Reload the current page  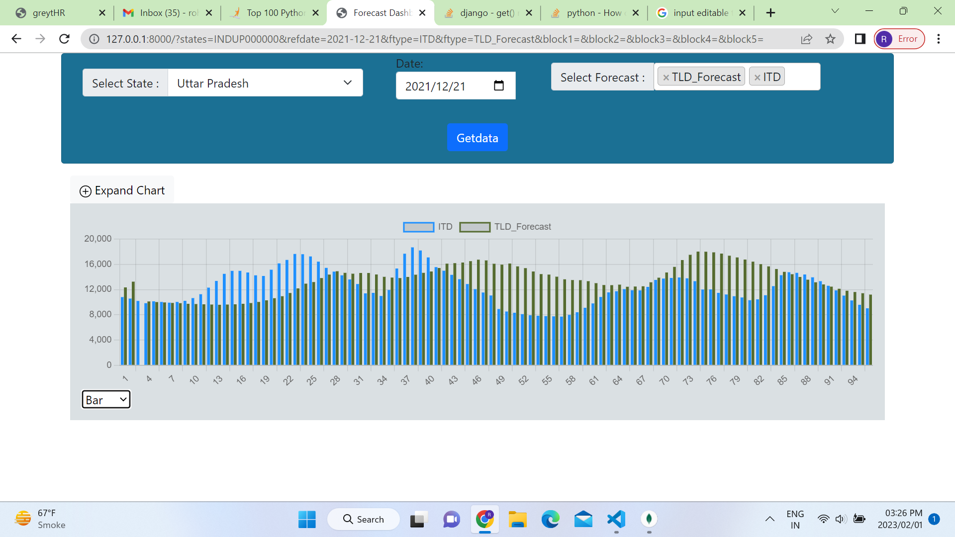(64, 39)
